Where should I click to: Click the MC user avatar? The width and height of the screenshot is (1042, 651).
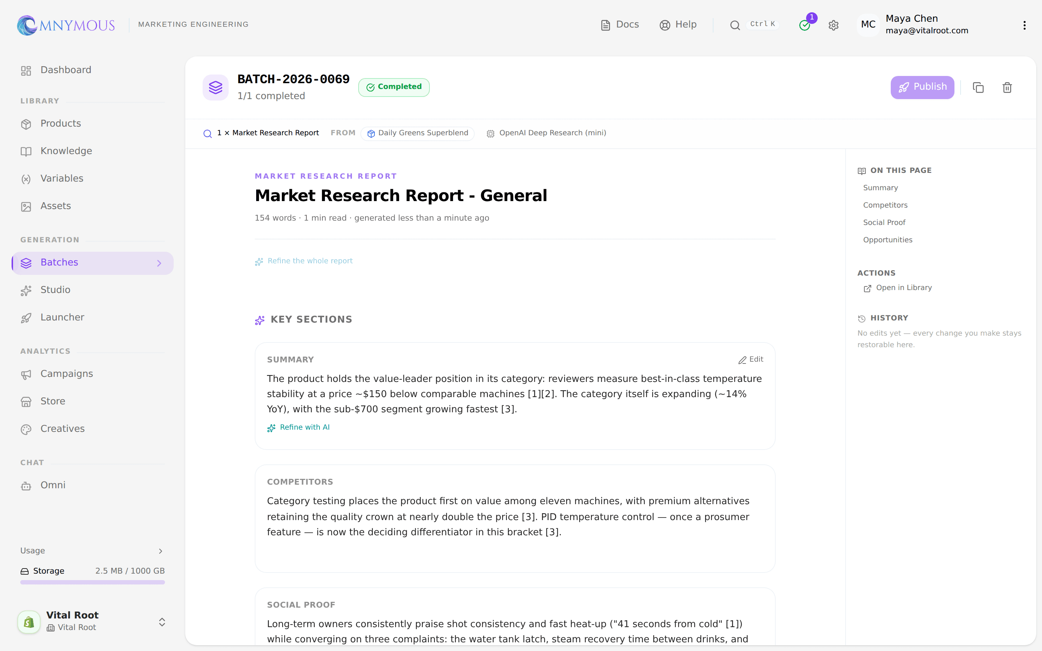click(868, 25)
